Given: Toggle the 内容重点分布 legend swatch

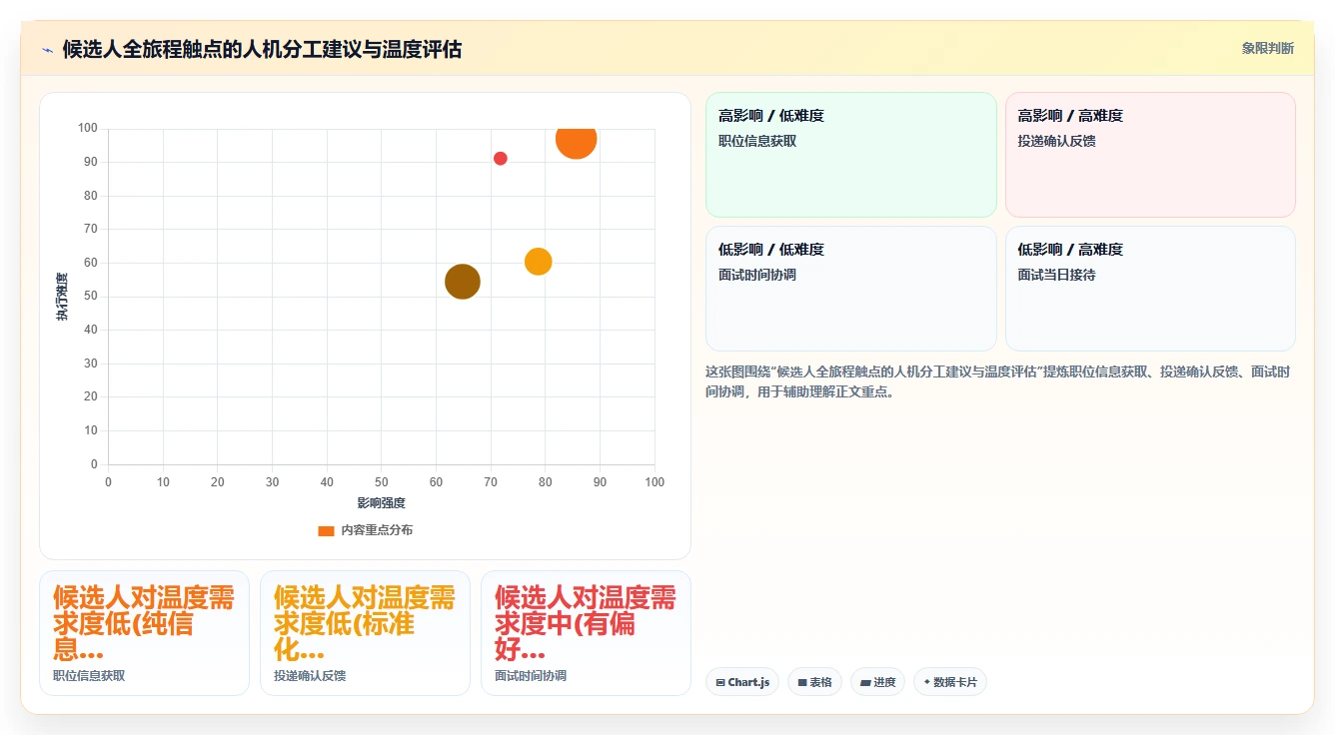Looking at the screenshot, I should tap(326, 530).
